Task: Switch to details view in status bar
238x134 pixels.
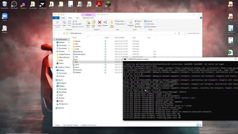Action: (197, 125)
